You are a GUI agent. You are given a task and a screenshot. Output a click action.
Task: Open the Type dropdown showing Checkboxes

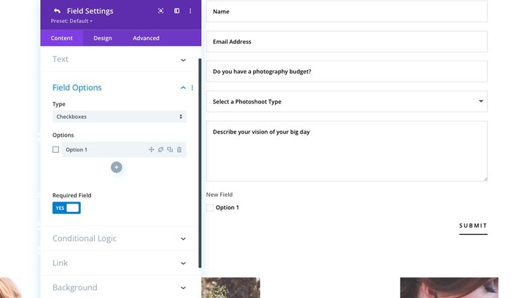119,117
